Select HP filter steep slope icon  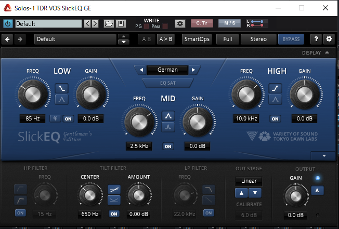coord(21,200)
